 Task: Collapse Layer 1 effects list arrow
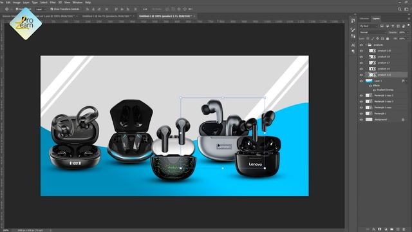407,81
